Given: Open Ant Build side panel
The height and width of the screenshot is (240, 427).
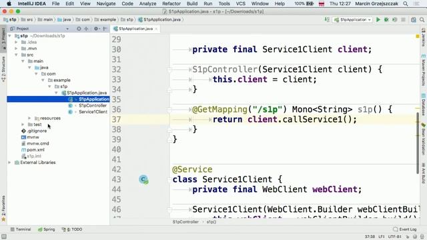Looking at the screenshot, I should click(x=424, y=173).
